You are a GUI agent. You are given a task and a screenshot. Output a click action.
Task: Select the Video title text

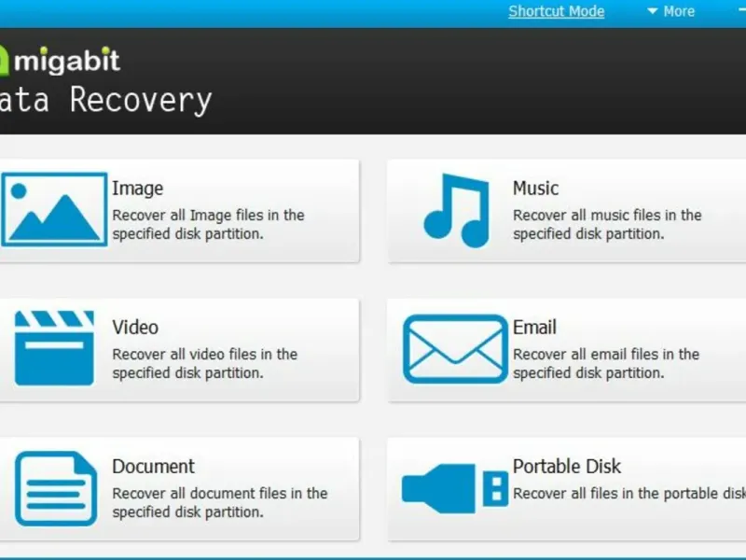[x=135, y=328]
